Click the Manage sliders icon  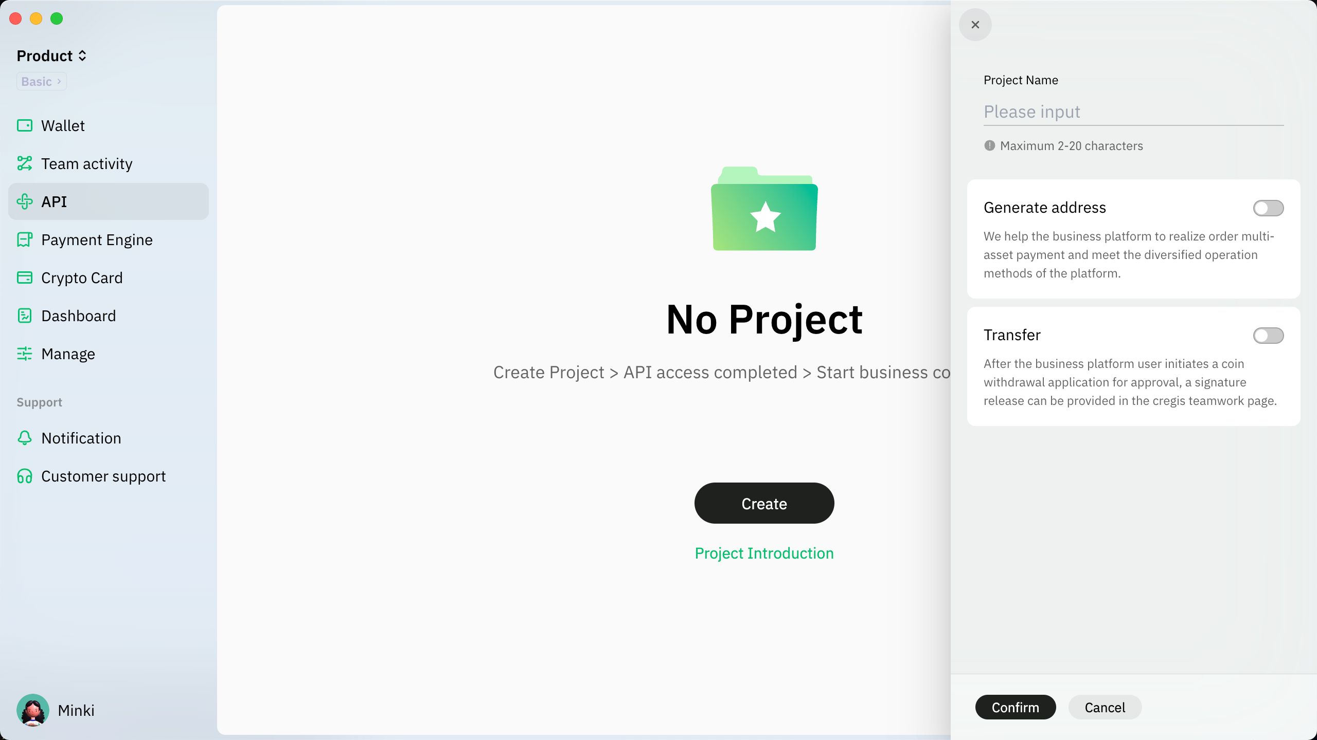[25, 354]
